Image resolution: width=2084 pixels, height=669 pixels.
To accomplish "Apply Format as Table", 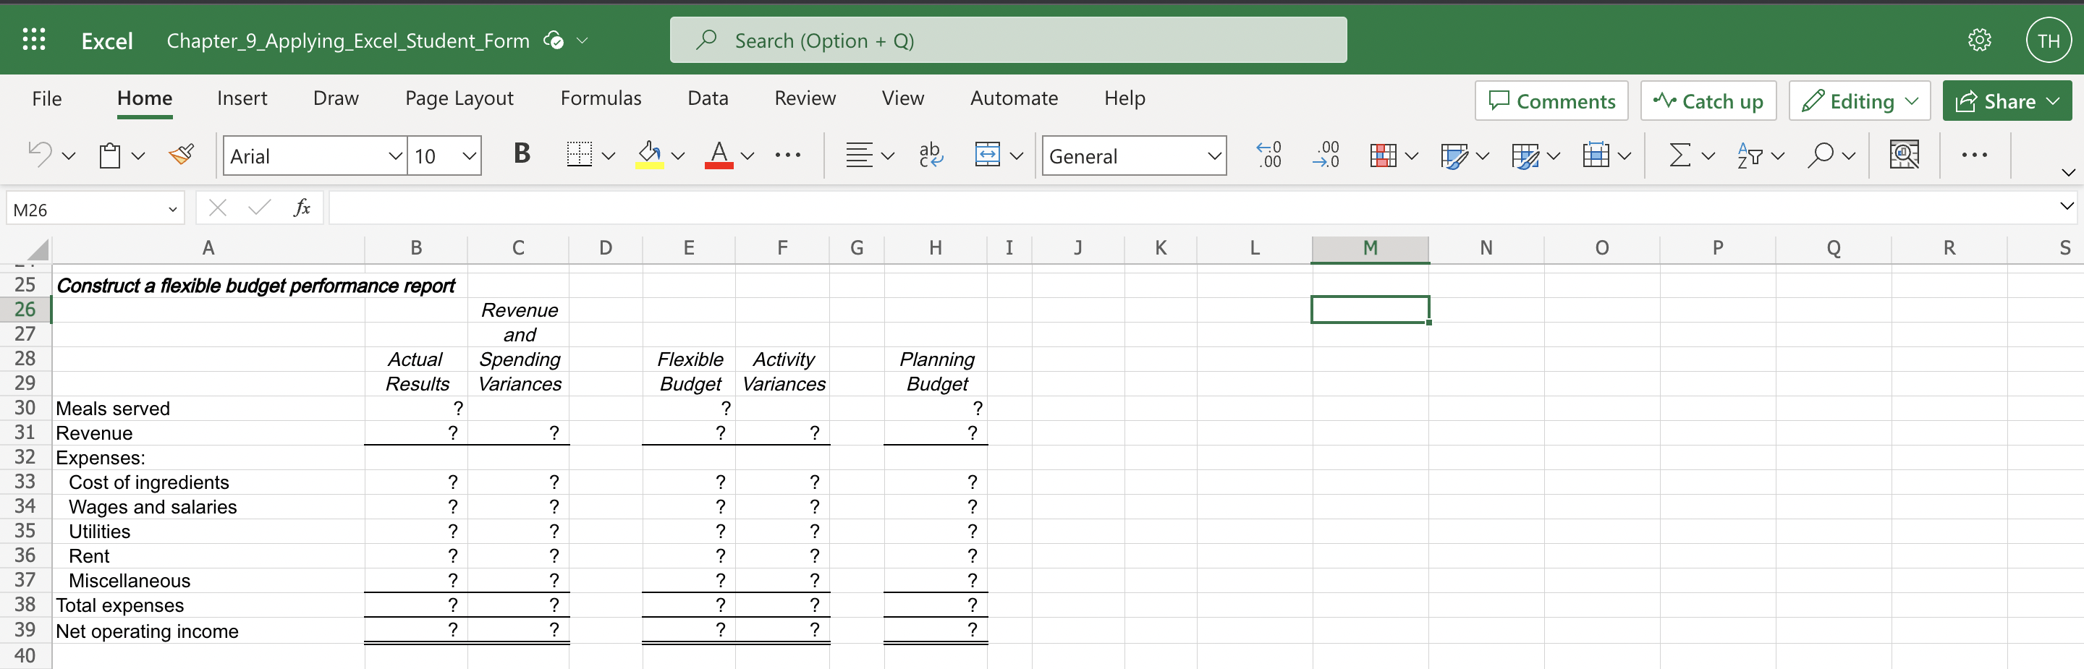I will 1456,155.
